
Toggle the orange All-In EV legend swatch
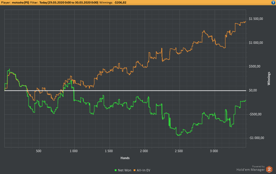pos(134,170)
